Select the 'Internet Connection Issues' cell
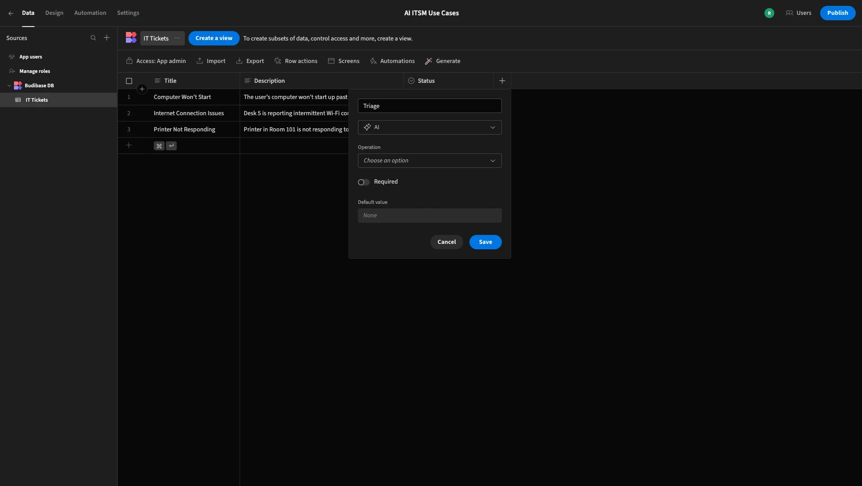This screenshot has height=486, width=862. tap(195, 113)
